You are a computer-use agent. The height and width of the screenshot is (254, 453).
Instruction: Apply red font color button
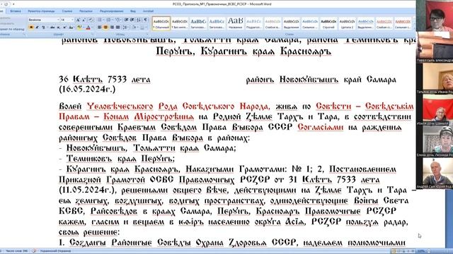tap(88, 28)
